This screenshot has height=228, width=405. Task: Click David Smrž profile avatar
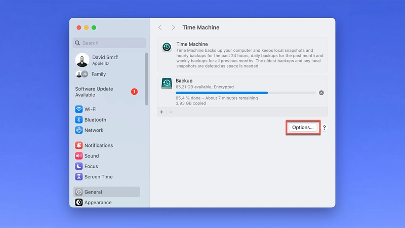point(82,60)
